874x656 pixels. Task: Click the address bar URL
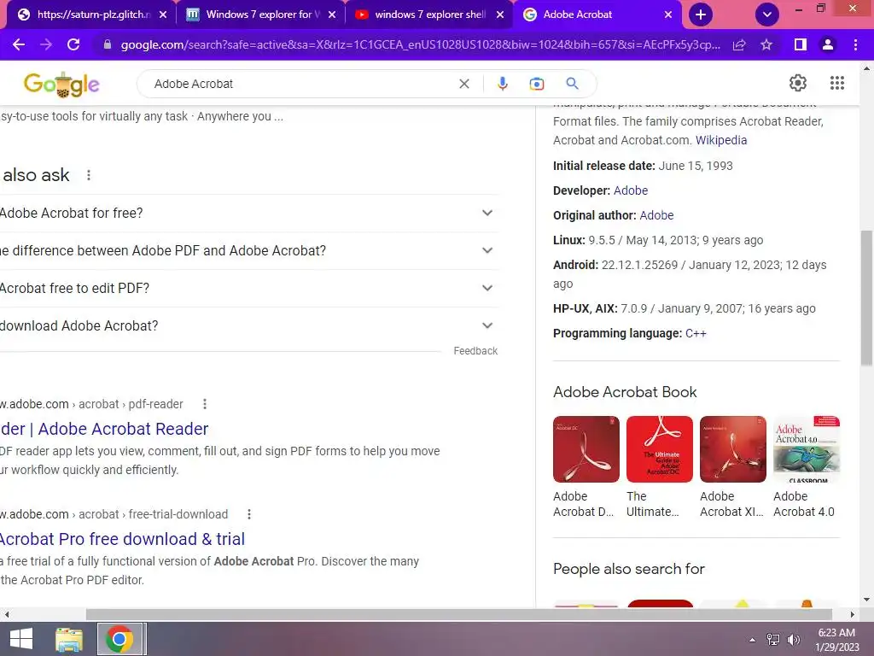[420, 44]
